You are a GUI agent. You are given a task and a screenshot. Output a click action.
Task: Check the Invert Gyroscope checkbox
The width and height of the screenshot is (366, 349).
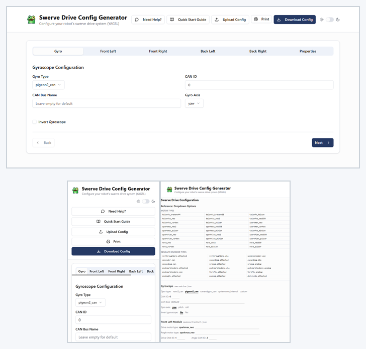coord(35,122)
